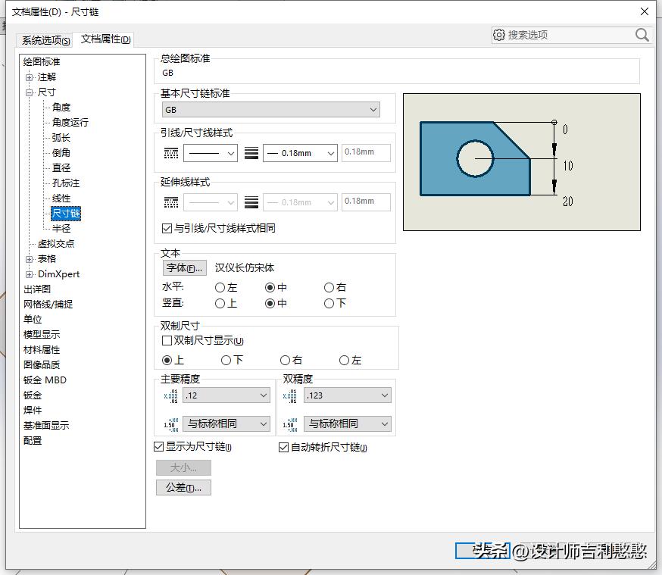Click the 搜索选项 gear icon
This screenshot has width=662, height=575.
click(x=500, y=35)
